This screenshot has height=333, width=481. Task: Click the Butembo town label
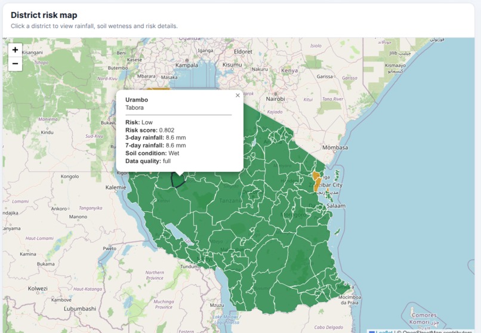(118, 68)
